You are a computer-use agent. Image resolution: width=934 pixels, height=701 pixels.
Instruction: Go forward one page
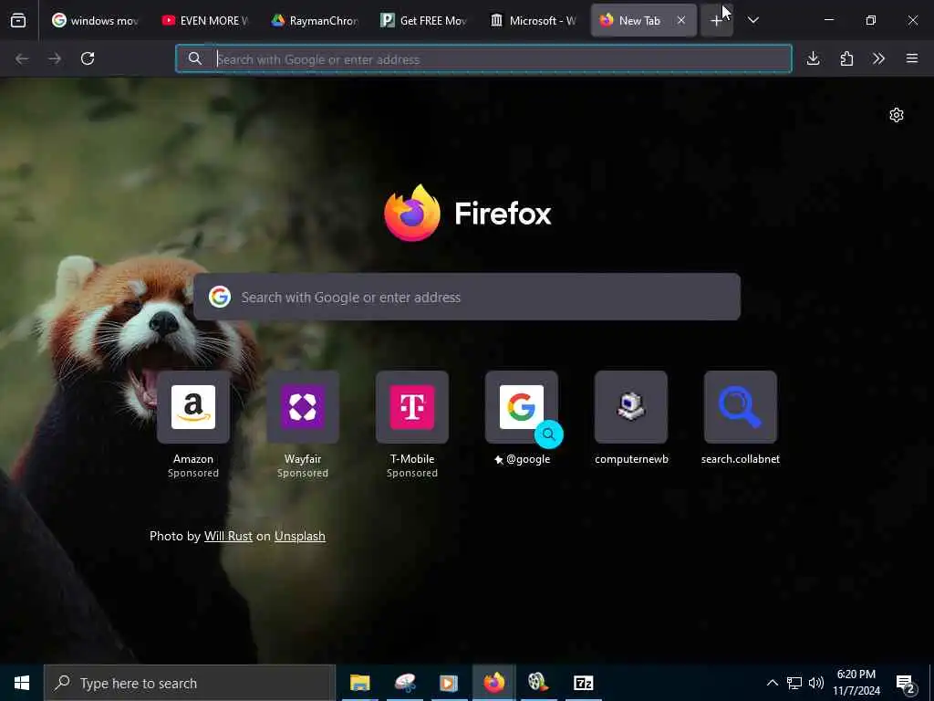[55, 58]
